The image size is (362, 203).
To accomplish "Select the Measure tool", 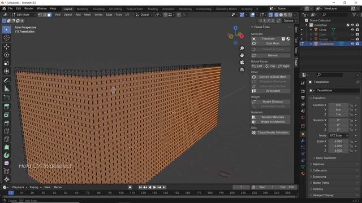I will click(6, 89).
